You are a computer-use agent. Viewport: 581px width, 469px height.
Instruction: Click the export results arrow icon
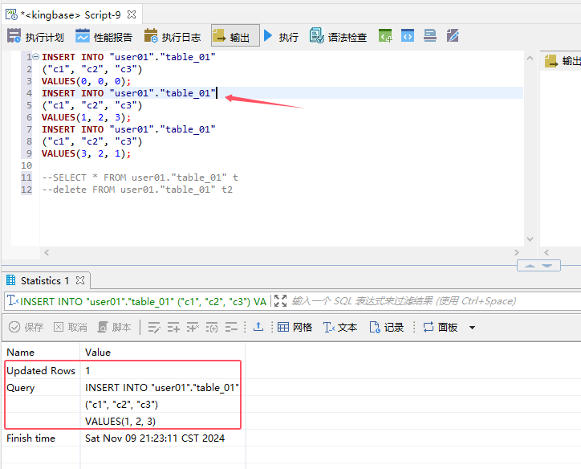(x=258, y=327)
